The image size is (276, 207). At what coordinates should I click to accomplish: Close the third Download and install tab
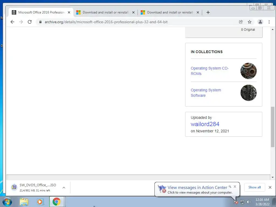[x=198, y=12]
